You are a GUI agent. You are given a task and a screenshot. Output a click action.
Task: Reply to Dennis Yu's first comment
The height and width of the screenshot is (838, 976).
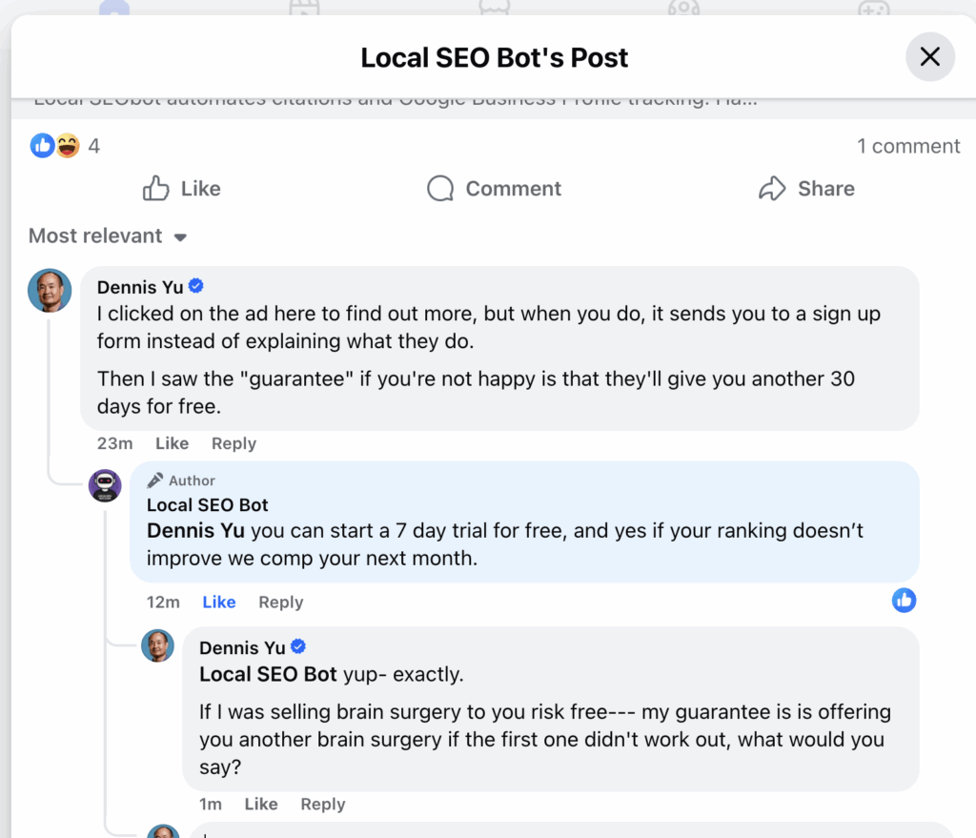(234, 443)
